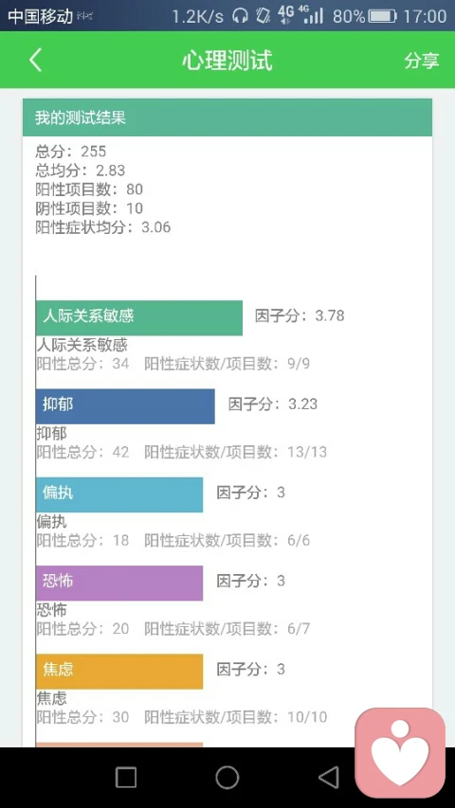Select the blue 抑郁 bar
The height and width of the screenshot is (808, 455).
[125, 406]
